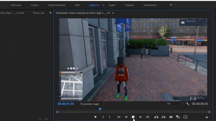Open the Микш. ауд panel tab
Screen dimensions: 216x121
pyautogui.click(x=38, y=13)
